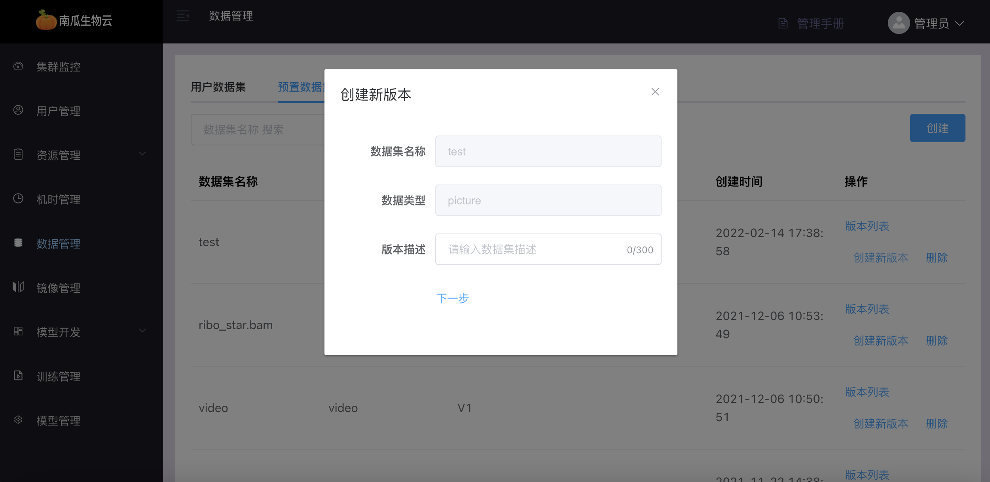Click the 模型开发 grid icon

[18, 331]
